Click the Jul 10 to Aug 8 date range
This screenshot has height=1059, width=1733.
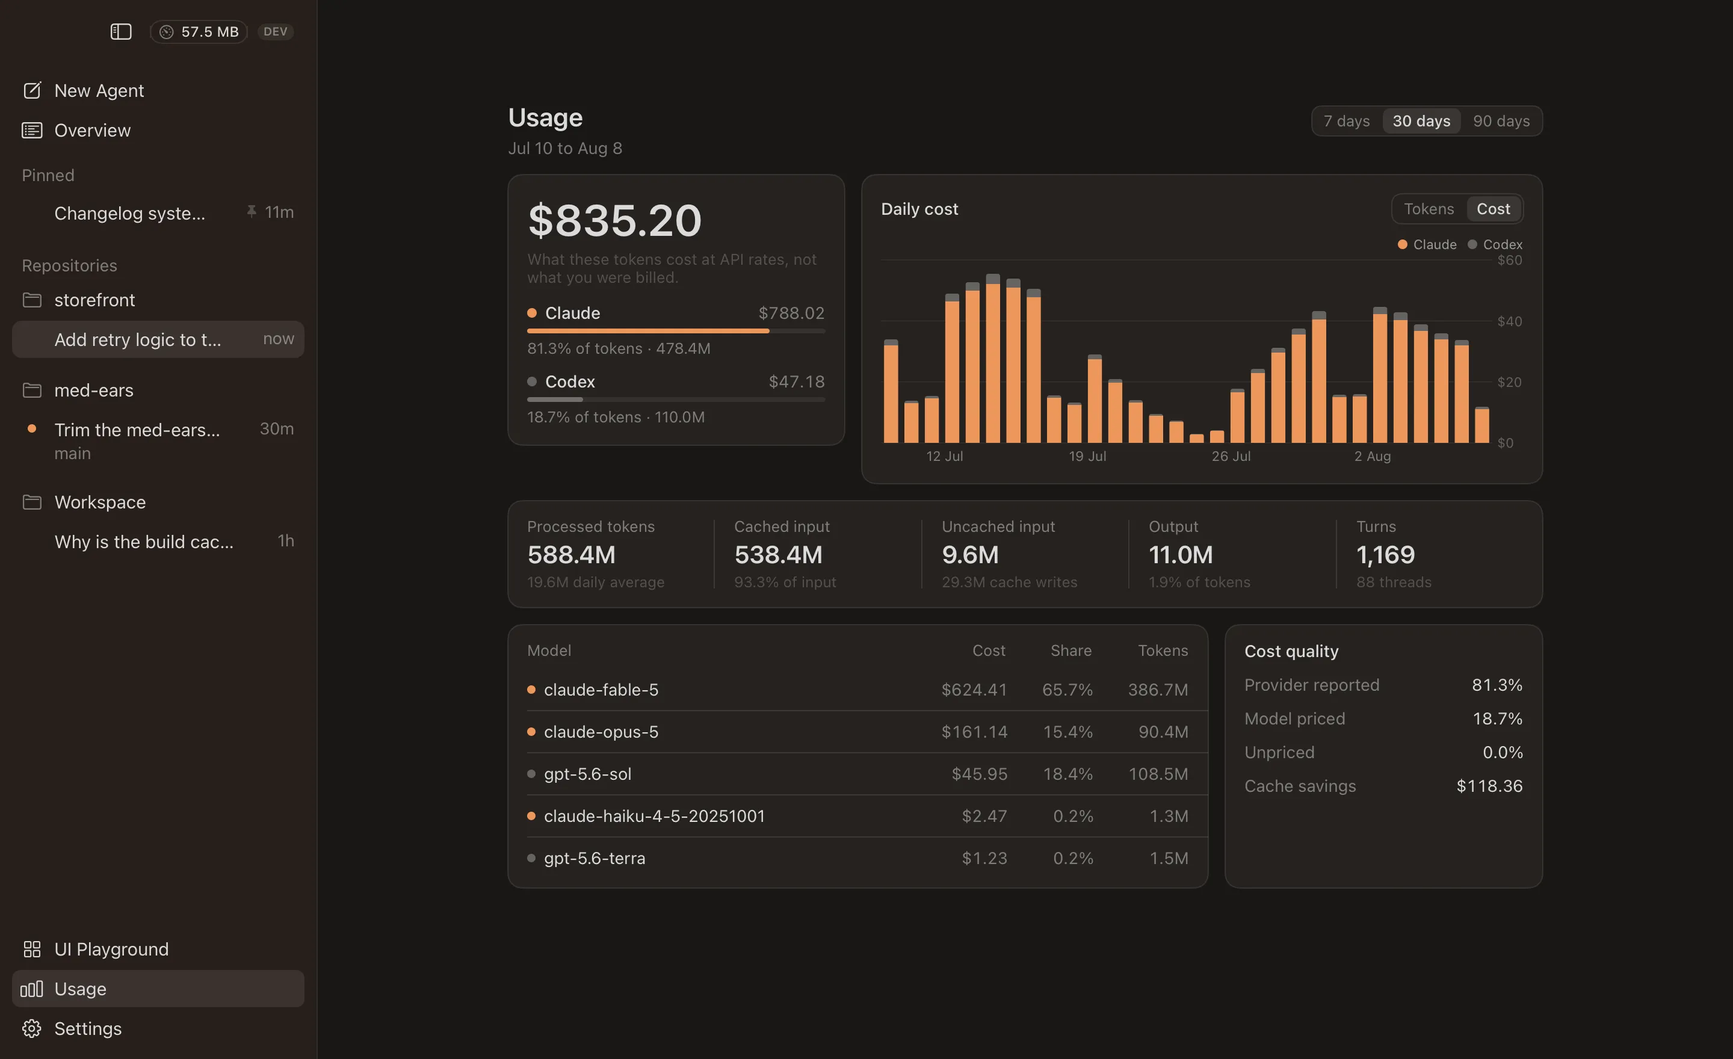pyautogui.click(x=565, y=149)
